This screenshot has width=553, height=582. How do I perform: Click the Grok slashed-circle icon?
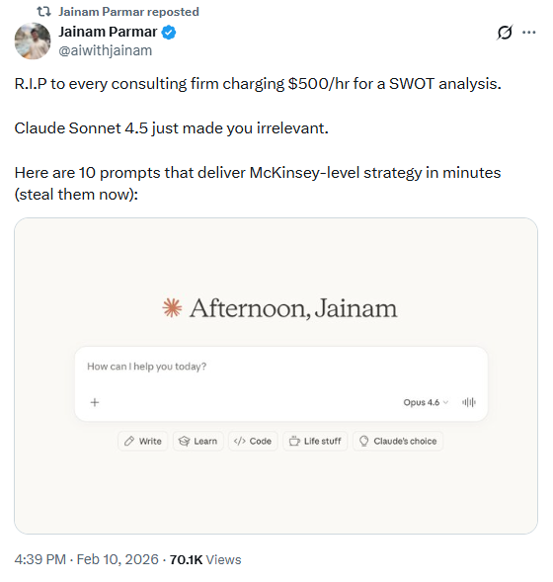(x=505, y=33)
